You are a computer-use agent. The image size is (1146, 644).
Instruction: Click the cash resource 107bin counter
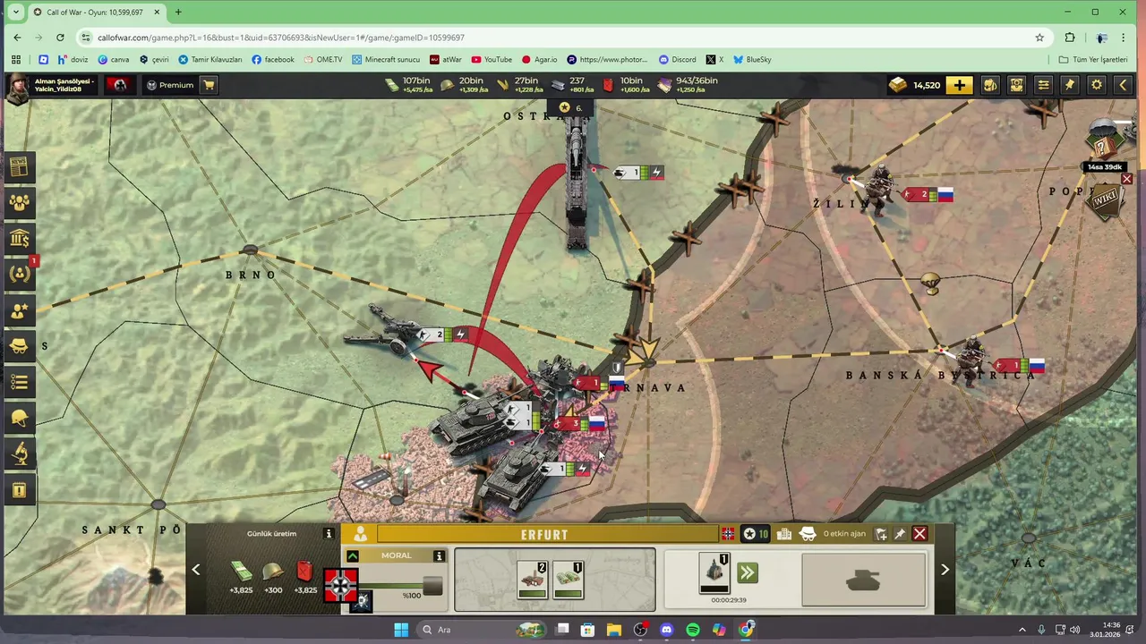[407, 85]
